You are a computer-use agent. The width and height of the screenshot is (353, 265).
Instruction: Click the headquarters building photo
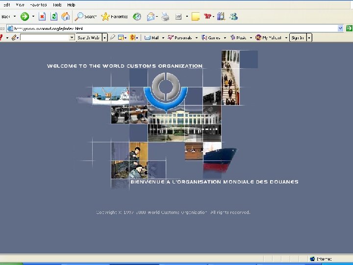185,124
